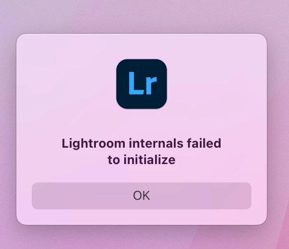Click the word 'internals' in the dialog
Image resolution: width=289 pixels, height=249 pixels.
[x=156, y=143]
